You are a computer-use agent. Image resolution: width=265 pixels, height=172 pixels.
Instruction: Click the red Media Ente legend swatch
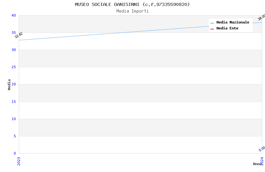pos(212,29)
